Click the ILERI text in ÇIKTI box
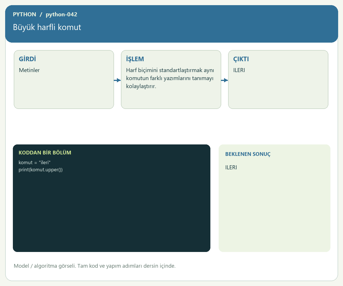The height and width of the screenshot is (286, 343). 239,70
